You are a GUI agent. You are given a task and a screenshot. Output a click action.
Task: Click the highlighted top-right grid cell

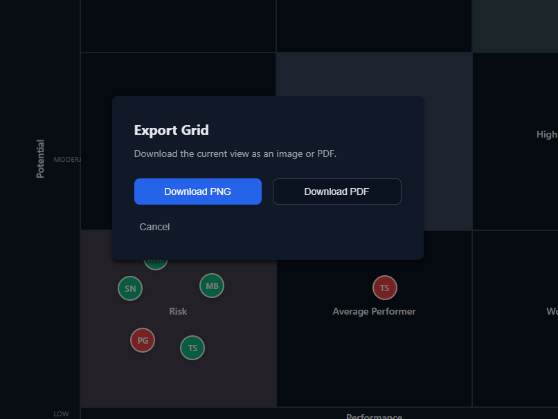pos(515,26)
